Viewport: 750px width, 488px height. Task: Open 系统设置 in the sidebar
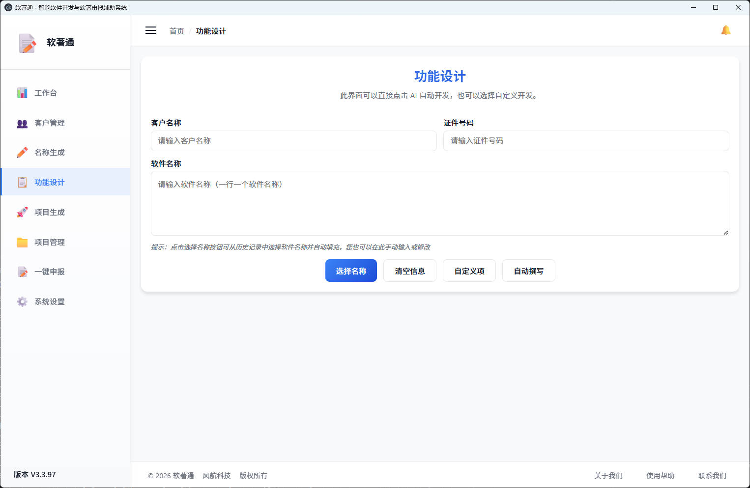[65, 301]
